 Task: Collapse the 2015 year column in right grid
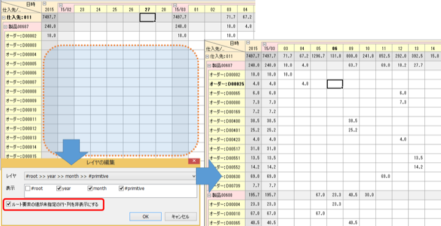(x=248, y=42)
